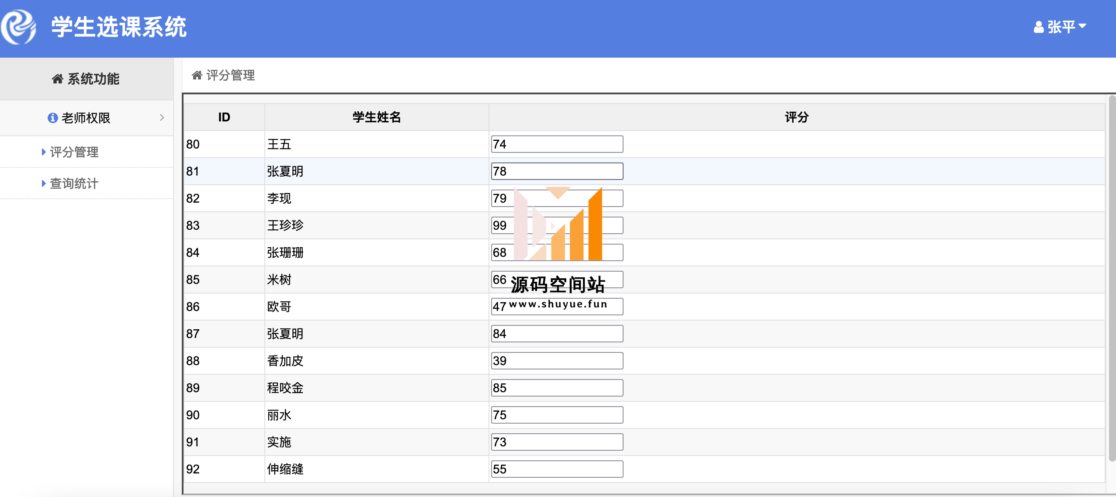The image size is (1116, 497).
Task: Expand the 老师权限 chevron
Action: [x=162, y=117]
